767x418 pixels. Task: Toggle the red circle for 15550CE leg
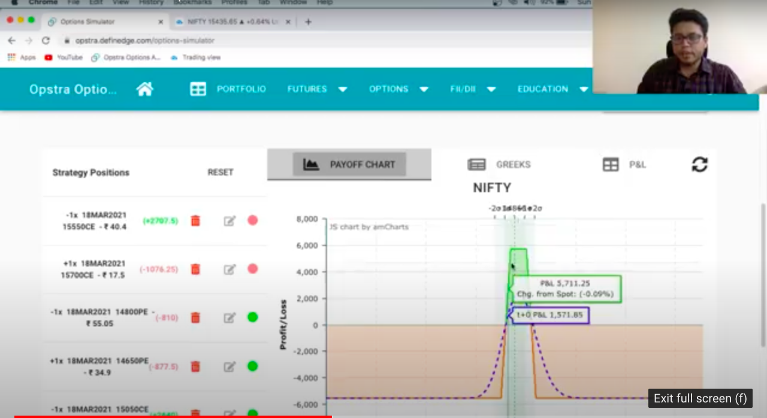(x=253, y=220)
